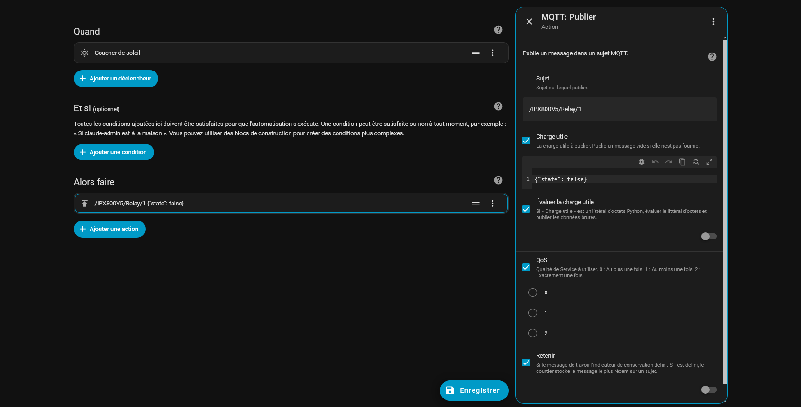This screenshot has width=801, height=407.
Task: Open help for the Quand section
Action: pos(498,30)
